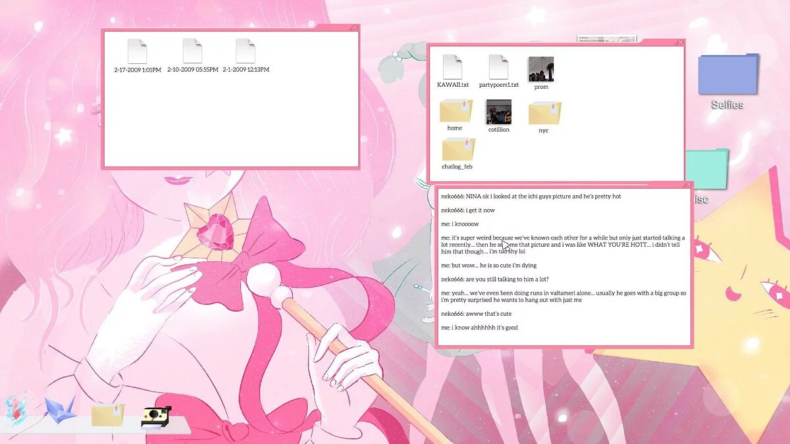Close the chat log dates window
The height and width of the screenshot is (444, 790).
click(x=355, y=28)
